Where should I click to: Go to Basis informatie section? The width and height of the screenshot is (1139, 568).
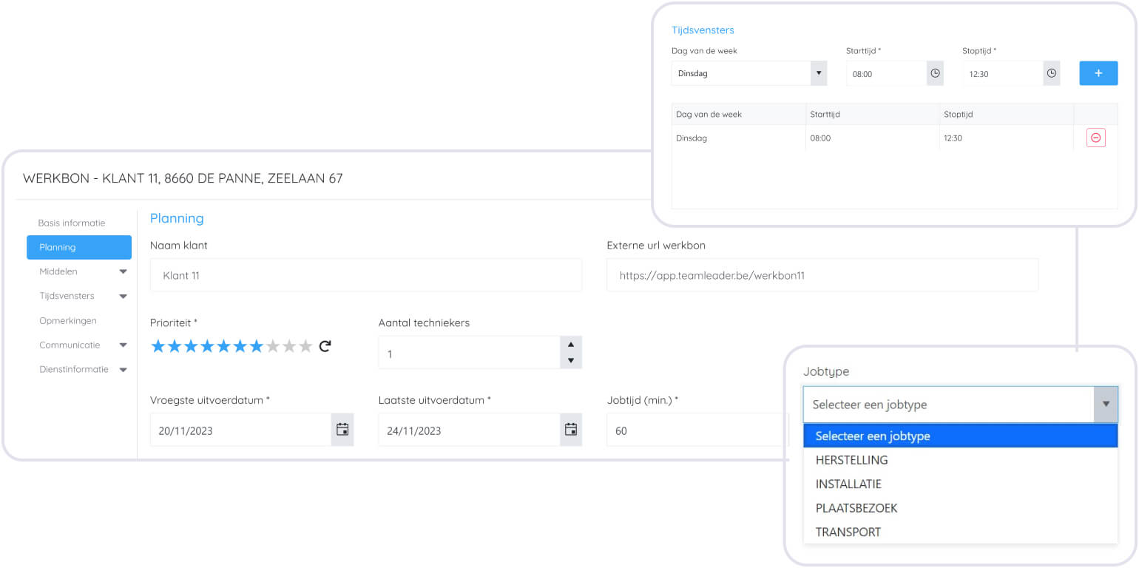[x=72, y=223]
